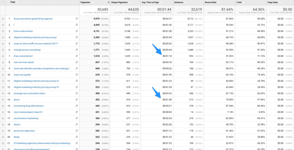Sort by Avg. Time on Page header

click(x=151, y=2)
